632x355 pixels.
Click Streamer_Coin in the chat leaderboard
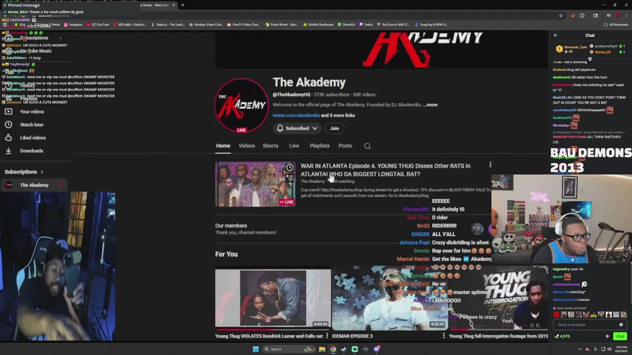click(575, 47)
